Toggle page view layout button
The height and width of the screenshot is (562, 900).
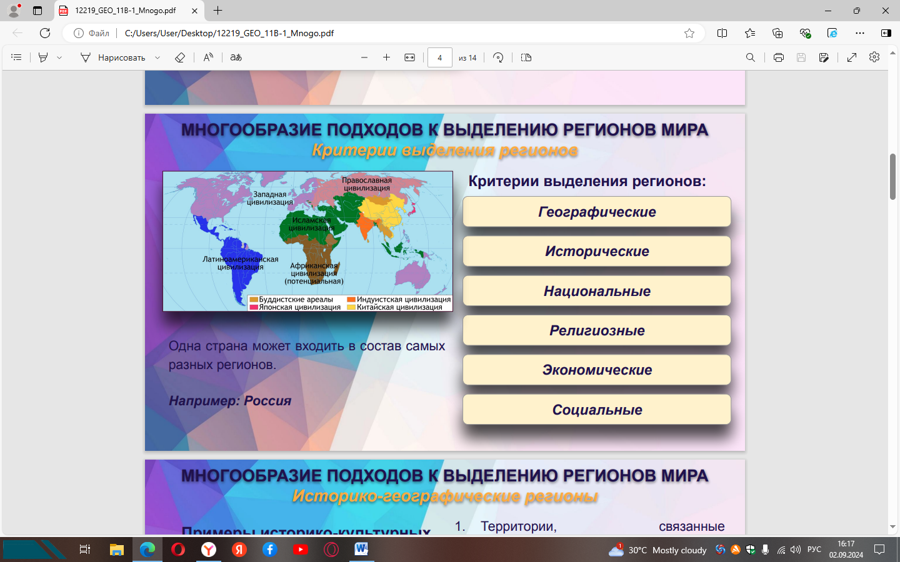[526, 57]
